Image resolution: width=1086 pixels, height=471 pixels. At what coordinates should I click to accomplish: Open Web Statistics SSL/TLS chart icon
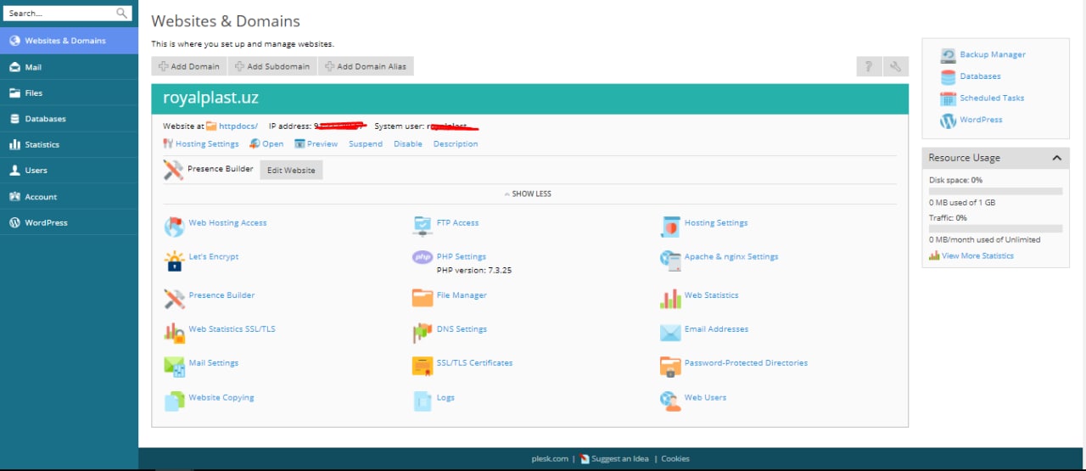pyautogui.click(x=174, y=333)
